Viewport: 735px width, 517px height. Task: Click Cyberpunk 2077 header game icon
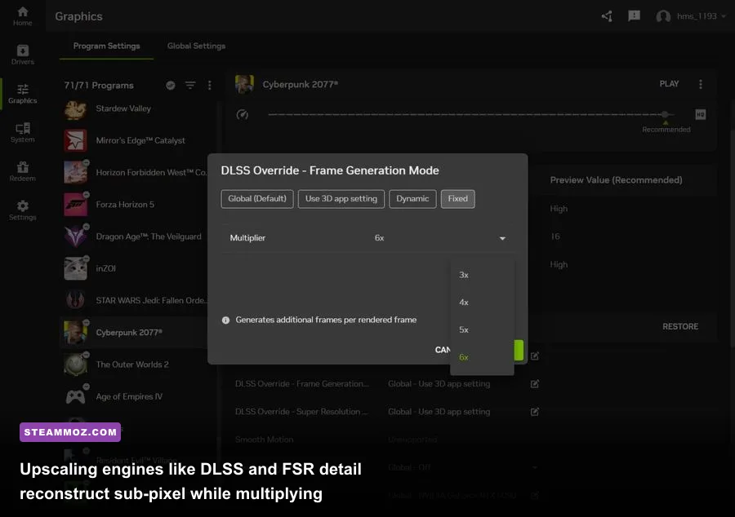244,84
